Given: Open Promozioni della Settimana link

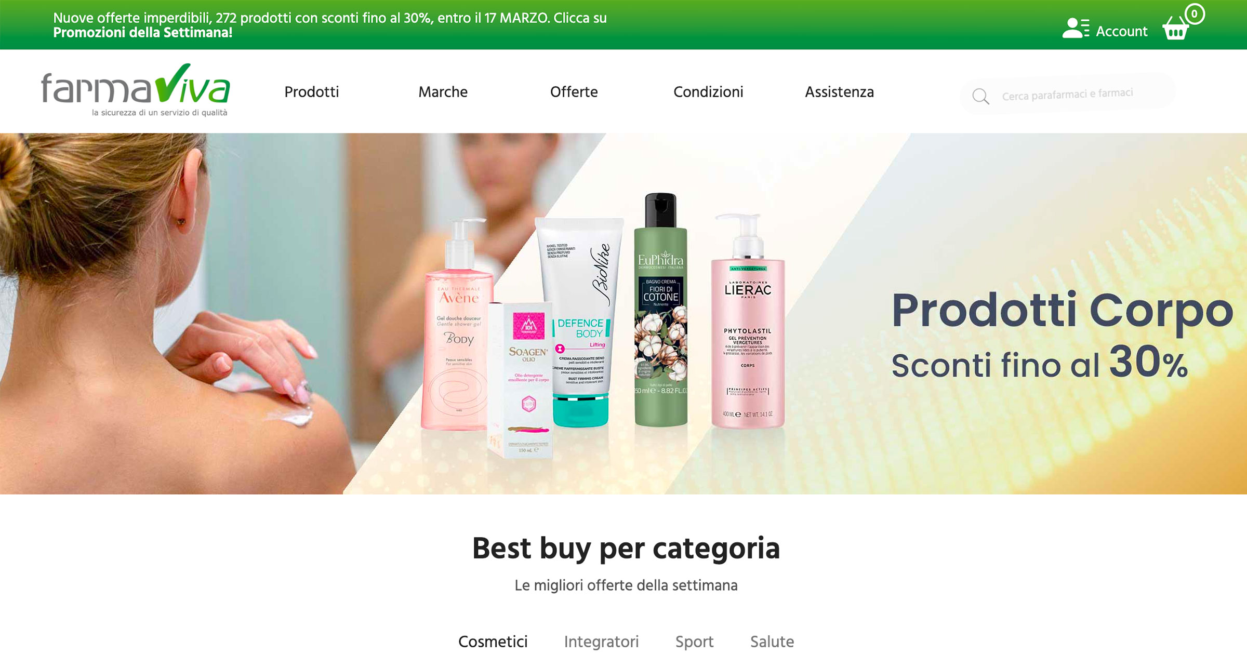Looking at the screenshot, I should click(143, 33).
